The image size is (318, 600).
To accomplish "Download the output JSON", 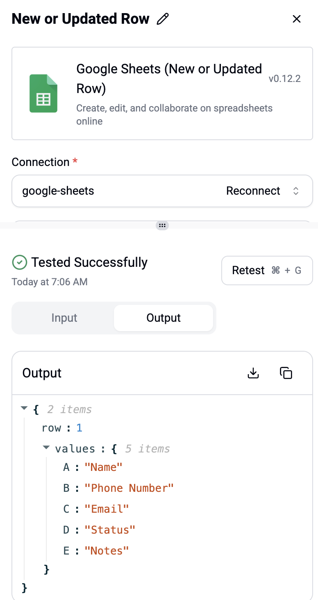I will [253, 373].
